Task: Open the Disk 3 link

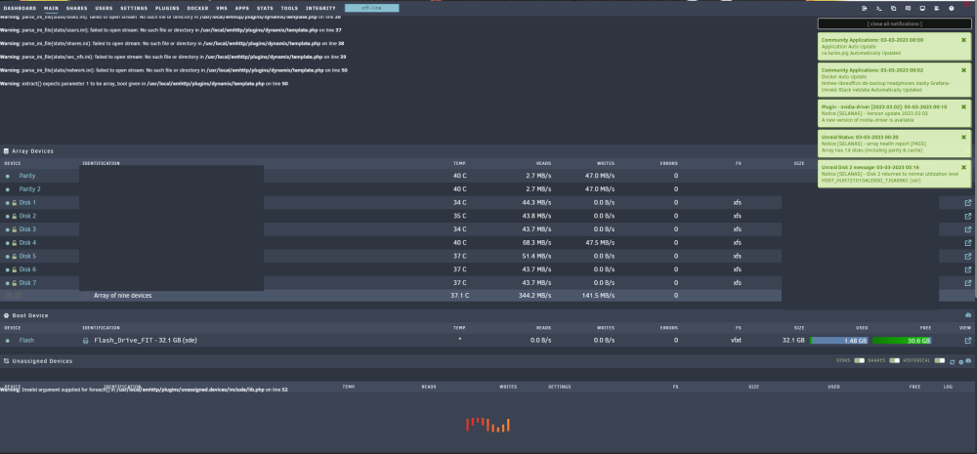Action: 27,229
